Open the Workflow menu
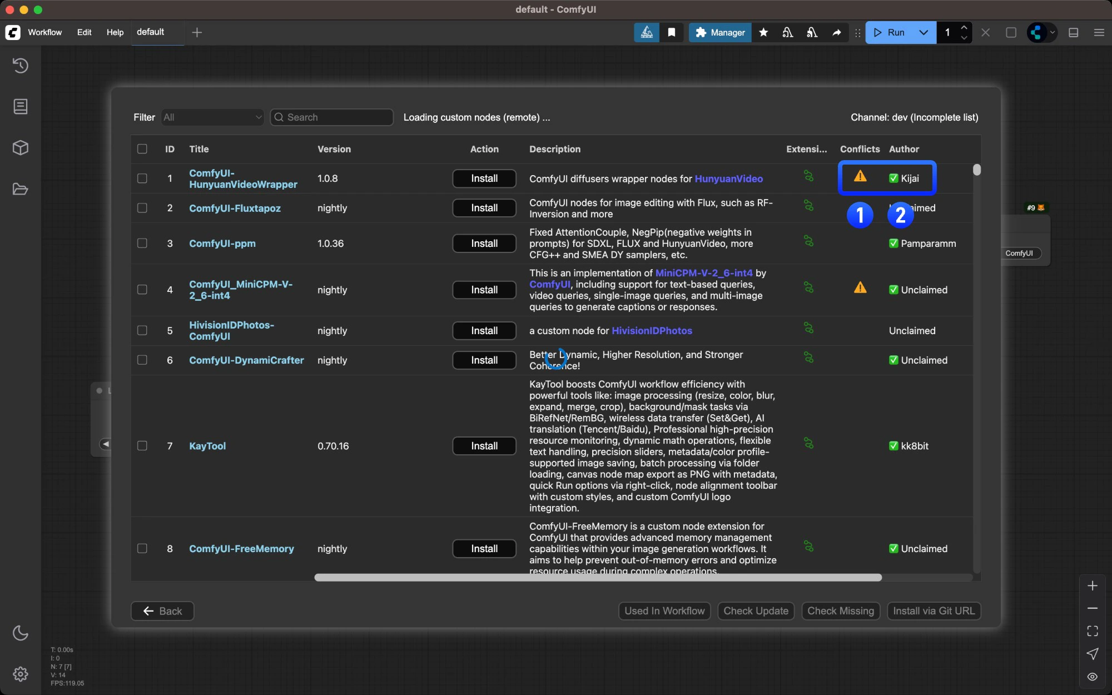This screenshot has width=1112, height=695. coord(44,33)
